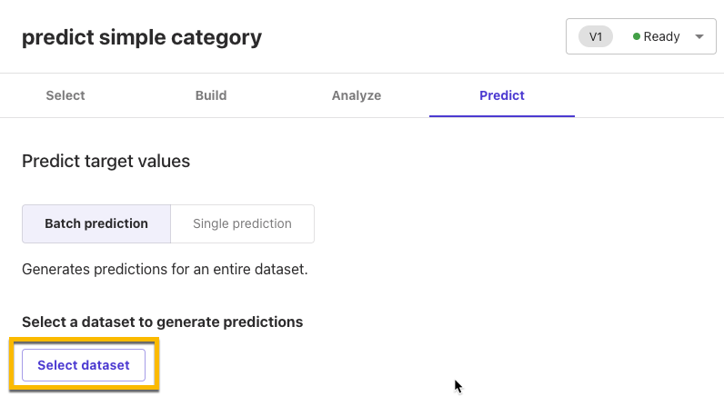The width and height of the screenshot is (724, 396).
Task: Click the green Ready status dot
Action: [x=637, y=37]
